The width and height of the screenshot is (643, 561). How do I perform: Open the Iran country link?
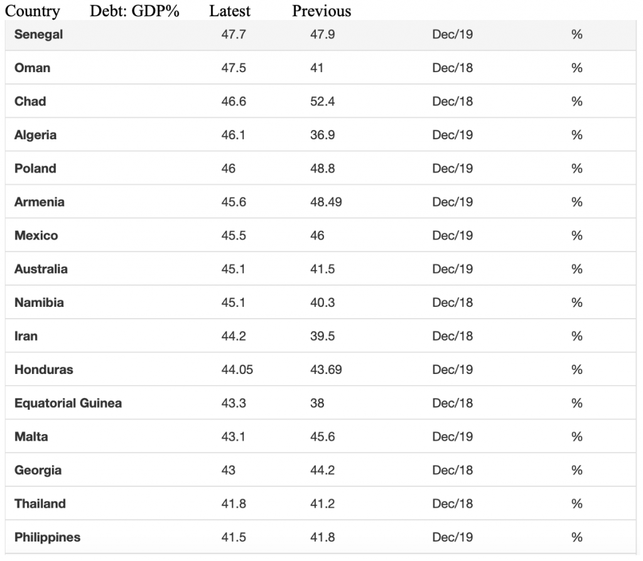[x=26, y=336]
